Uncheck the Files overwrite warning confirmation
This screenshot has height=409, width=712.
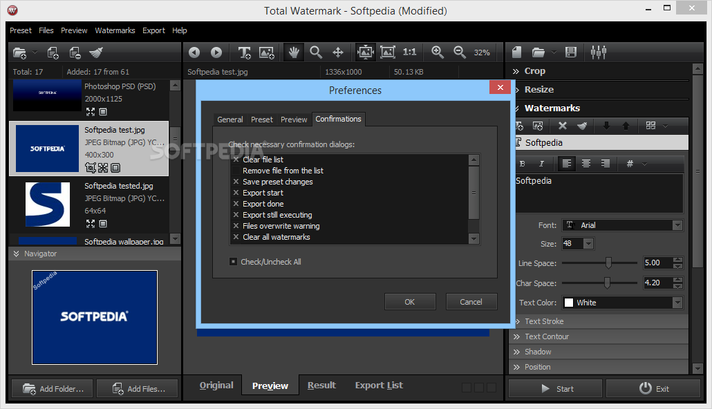[236, 226]
